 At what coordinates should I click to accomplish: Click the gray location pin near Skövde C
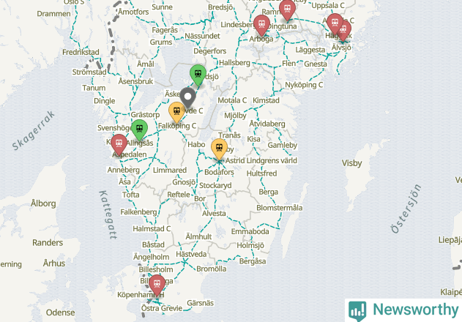click(x=187, y=97)
